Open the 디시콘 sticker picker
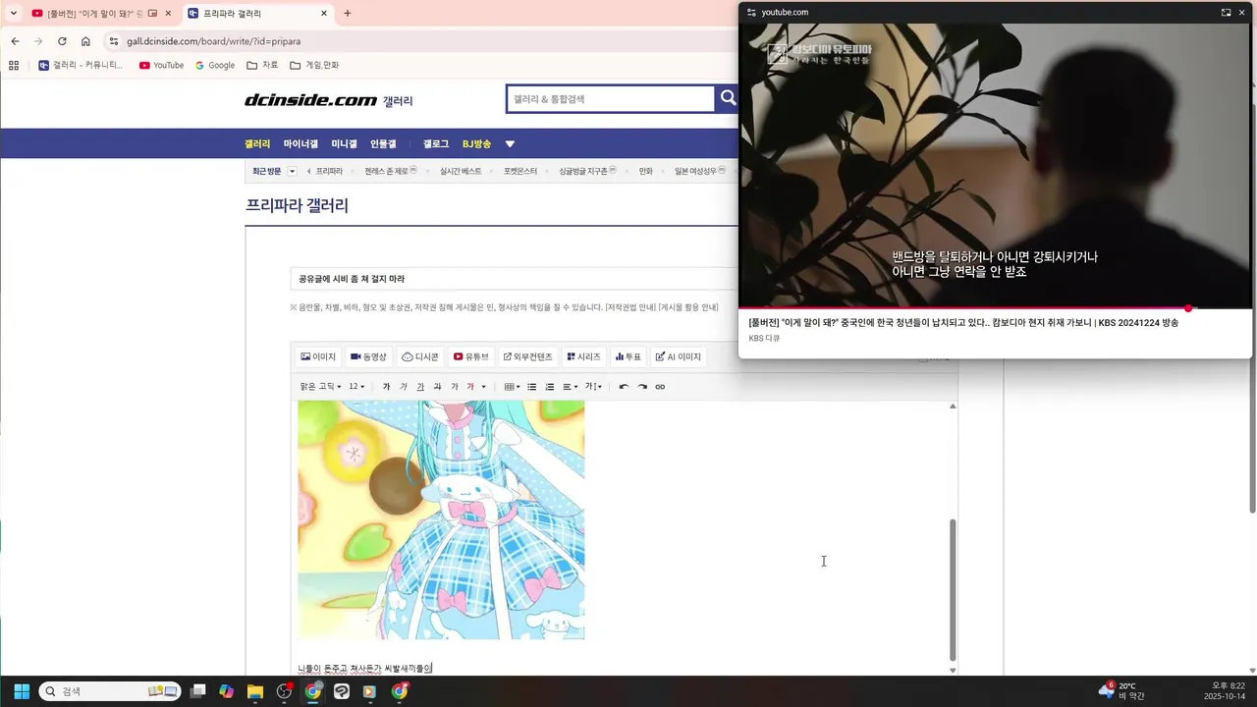The image size is (1257, 707). click(x=420, y=356)
